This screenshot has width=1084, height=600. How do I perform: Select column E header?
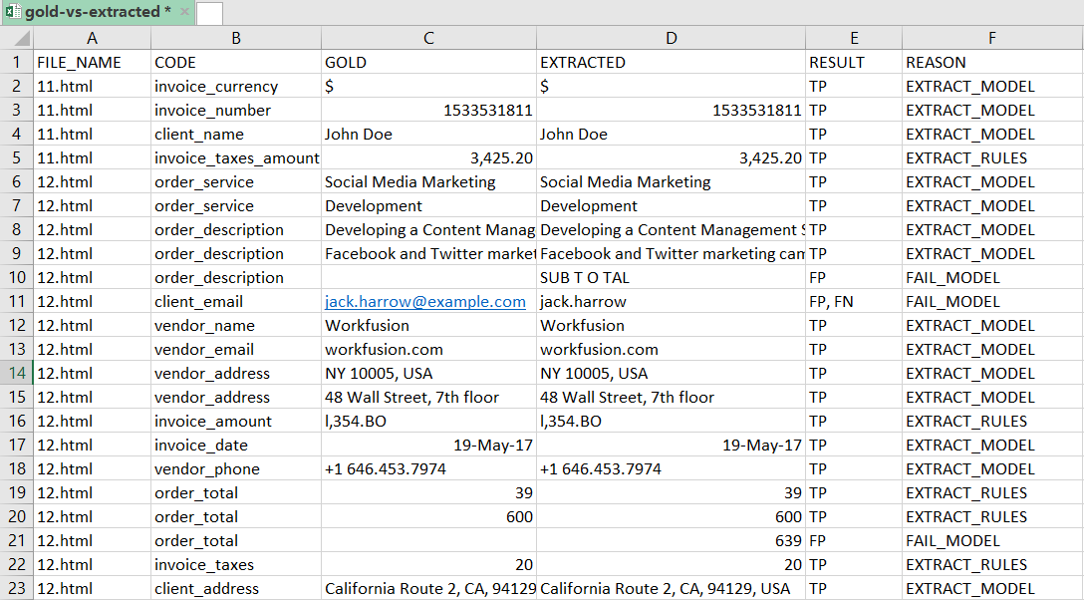click(x=854, y=38)
